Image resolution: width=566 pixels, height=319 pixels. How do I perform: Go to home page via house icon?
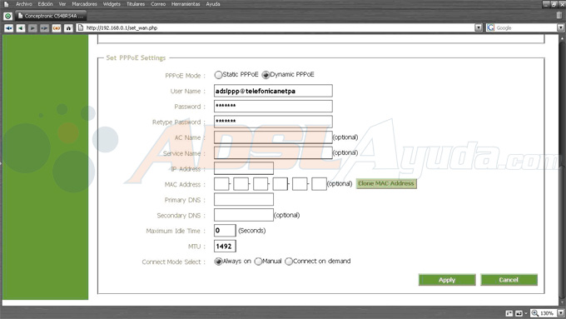click(68, 27)
